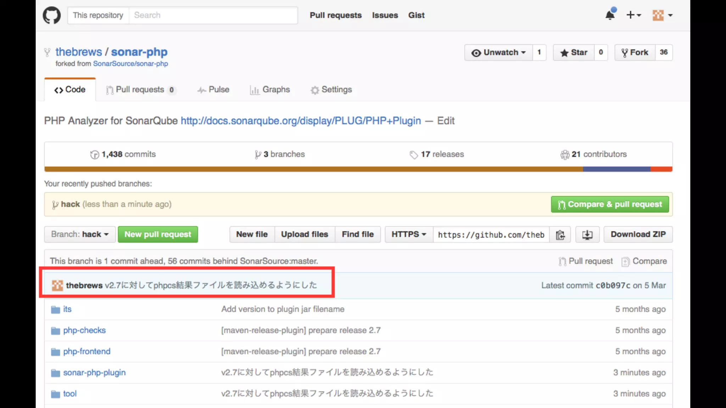Open the sonar-php-plugin folder
Image resolution: width=726 pixels, height=408 pixels.
(x=94, y=373)
